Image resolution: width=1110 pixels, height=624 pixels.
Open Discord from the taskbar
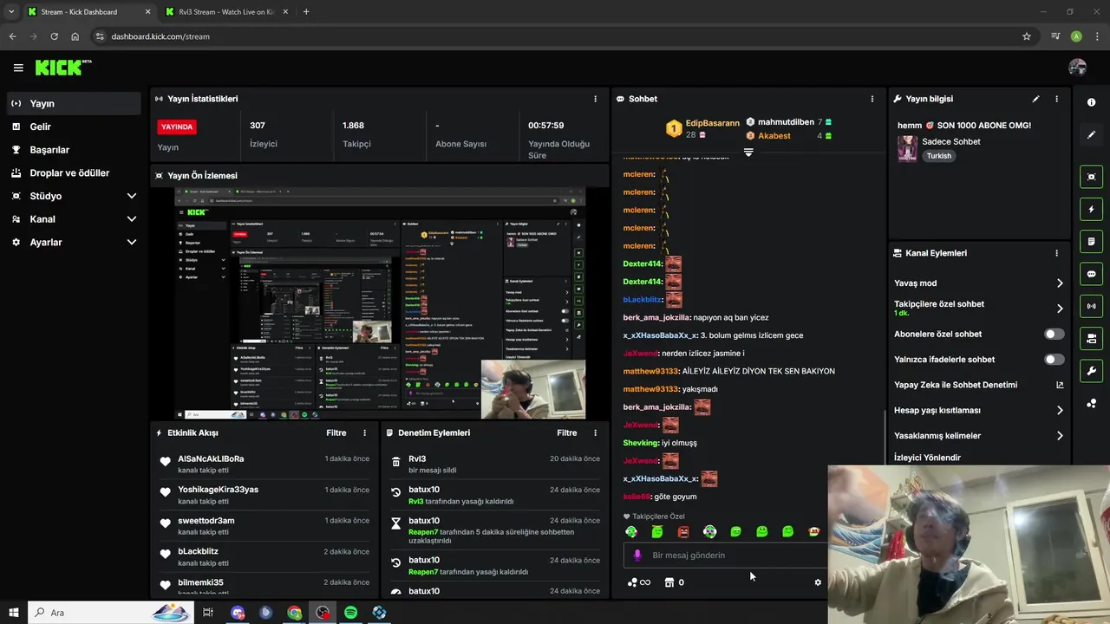(238, 613)
